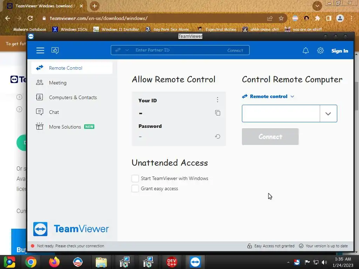Open the notifications bell
Image resolution: width=359 pixels, height=269 pixels.
tap(306, 50)
